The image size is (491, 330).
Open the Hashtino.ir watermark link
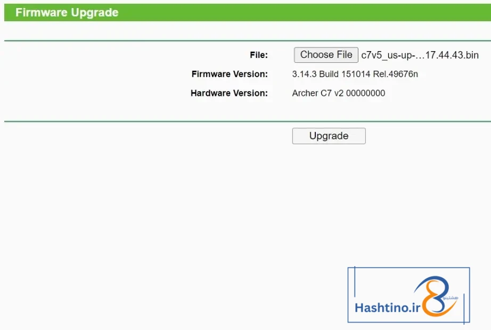387,308
